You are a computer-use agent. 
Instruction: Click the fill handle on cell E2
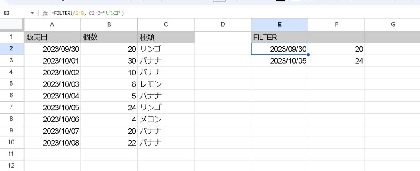[308, 55]
